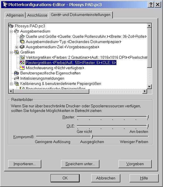Click the tree's scroll down arrow
Screen dimensions: 186x187
(x=149, y=87)
